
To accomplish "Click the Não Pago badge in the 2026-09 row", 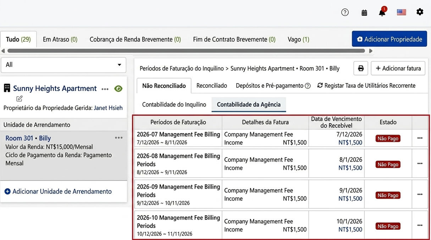I will click(x=388, y=195).
